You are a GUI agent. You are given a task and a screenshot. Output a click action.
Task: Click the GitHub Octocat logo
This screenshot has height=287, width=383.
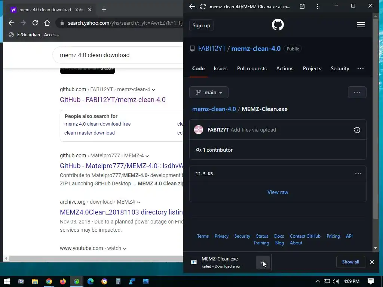click(x=278, y=25)
